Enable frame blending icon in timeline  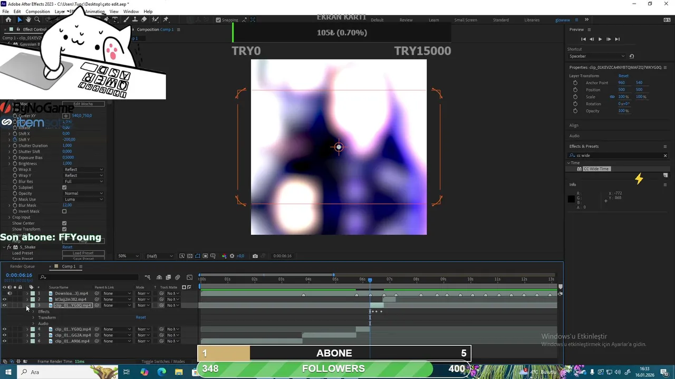click(168, 277)
